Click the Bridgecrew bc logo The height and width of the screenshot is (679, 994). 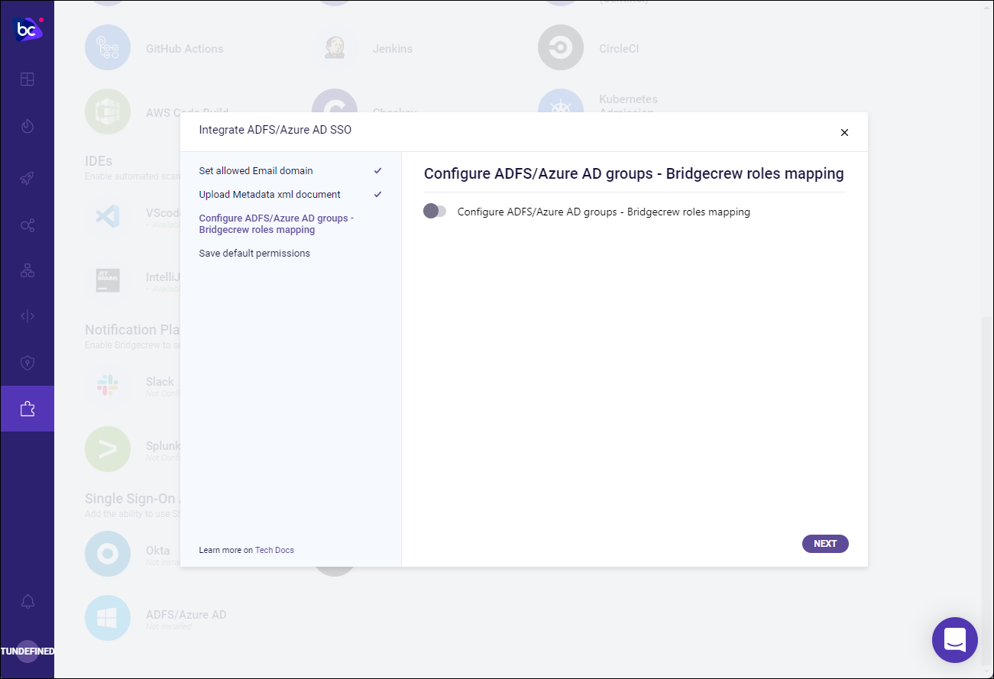pos(28,29)
